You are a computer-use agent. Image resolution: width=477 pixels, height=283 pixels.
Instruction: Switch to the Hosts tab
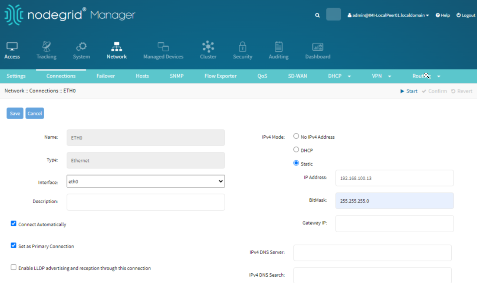click(142, 76)
